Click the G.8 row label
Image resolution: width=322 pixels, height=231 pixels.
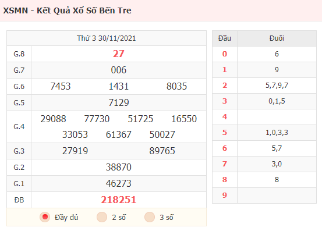point(19,54)
